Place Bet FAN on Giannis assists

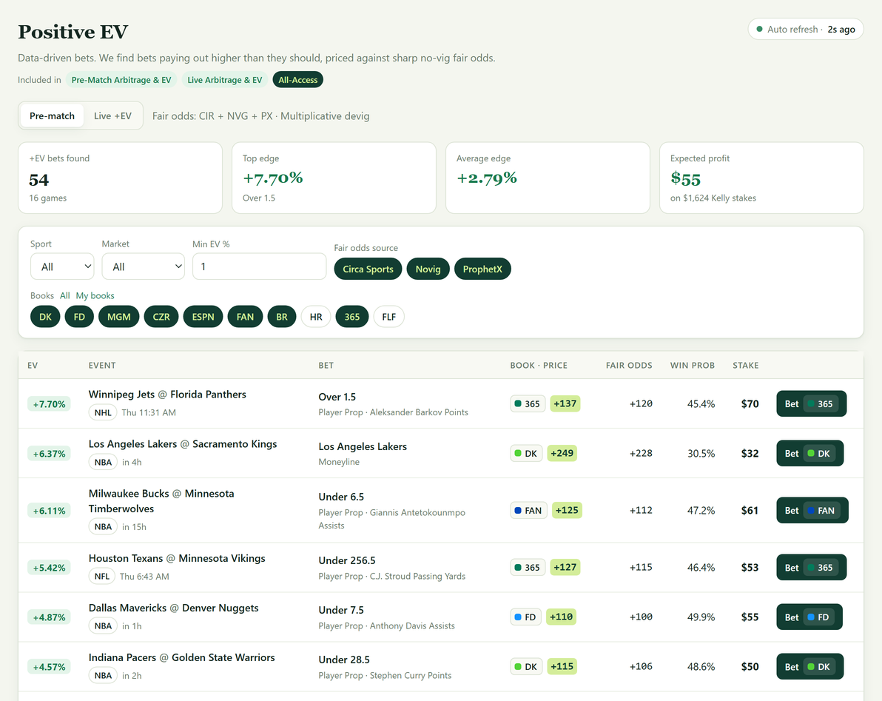[x=812, y=510]
